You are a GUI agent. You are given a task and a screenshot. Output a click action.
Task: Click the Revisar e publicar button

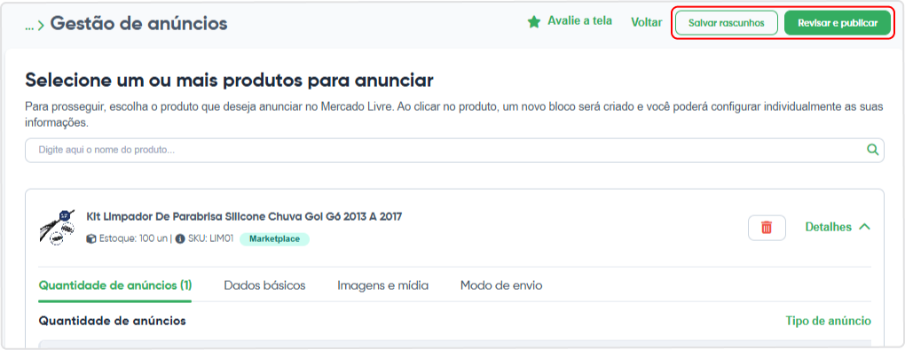click(838, 23)
